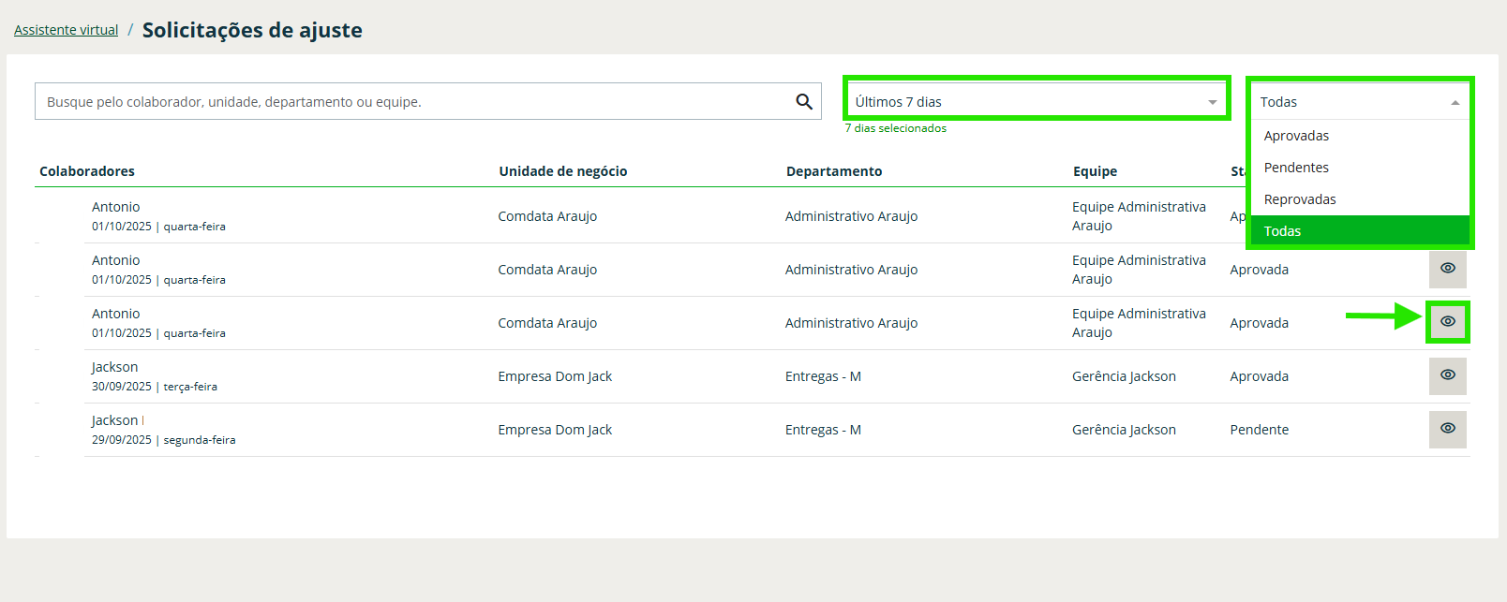The width and height of the screenshot is (1507, 602).
Task: Expand the Últimos 7 dias dropdown arrow
Action: pos(1212,102)
